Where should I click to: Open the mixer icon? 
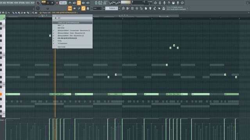pos(137,9)
